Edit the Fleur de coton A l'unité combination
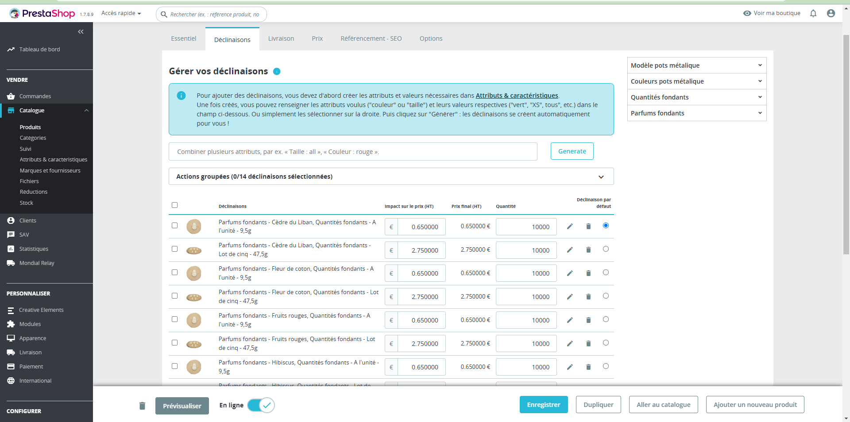The height and width of the screenshot is (422, 850). [570, 273]
